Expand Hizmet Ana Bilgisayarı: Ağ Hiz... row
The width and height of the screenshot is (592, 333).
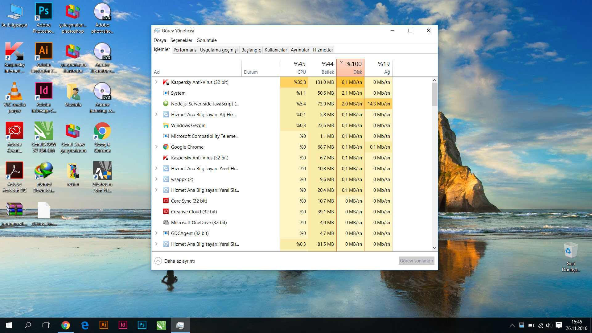coord(156,114)
